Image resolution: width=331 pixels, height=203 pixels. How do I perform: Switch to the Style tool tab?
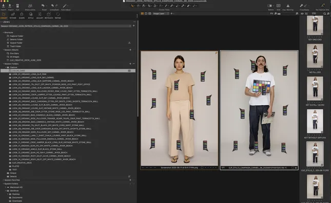pyautogui.click(x=31, y=15)
